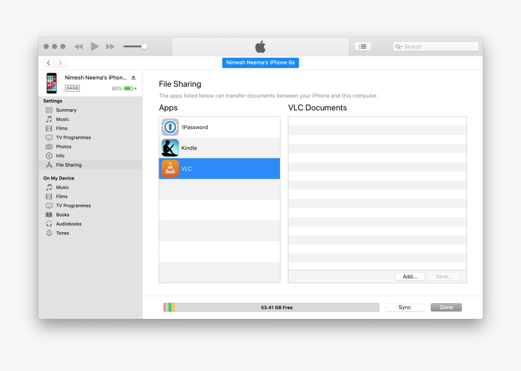
Task: Open Films under Settings
Action: [90, 129]
